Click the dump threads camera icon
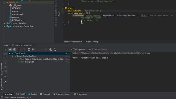 [5, 67]
